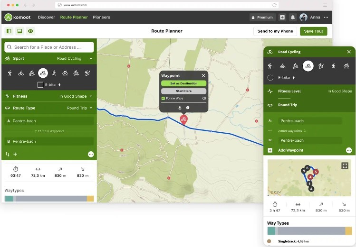Select Running sport icon in left sidebar

point(54,73)
